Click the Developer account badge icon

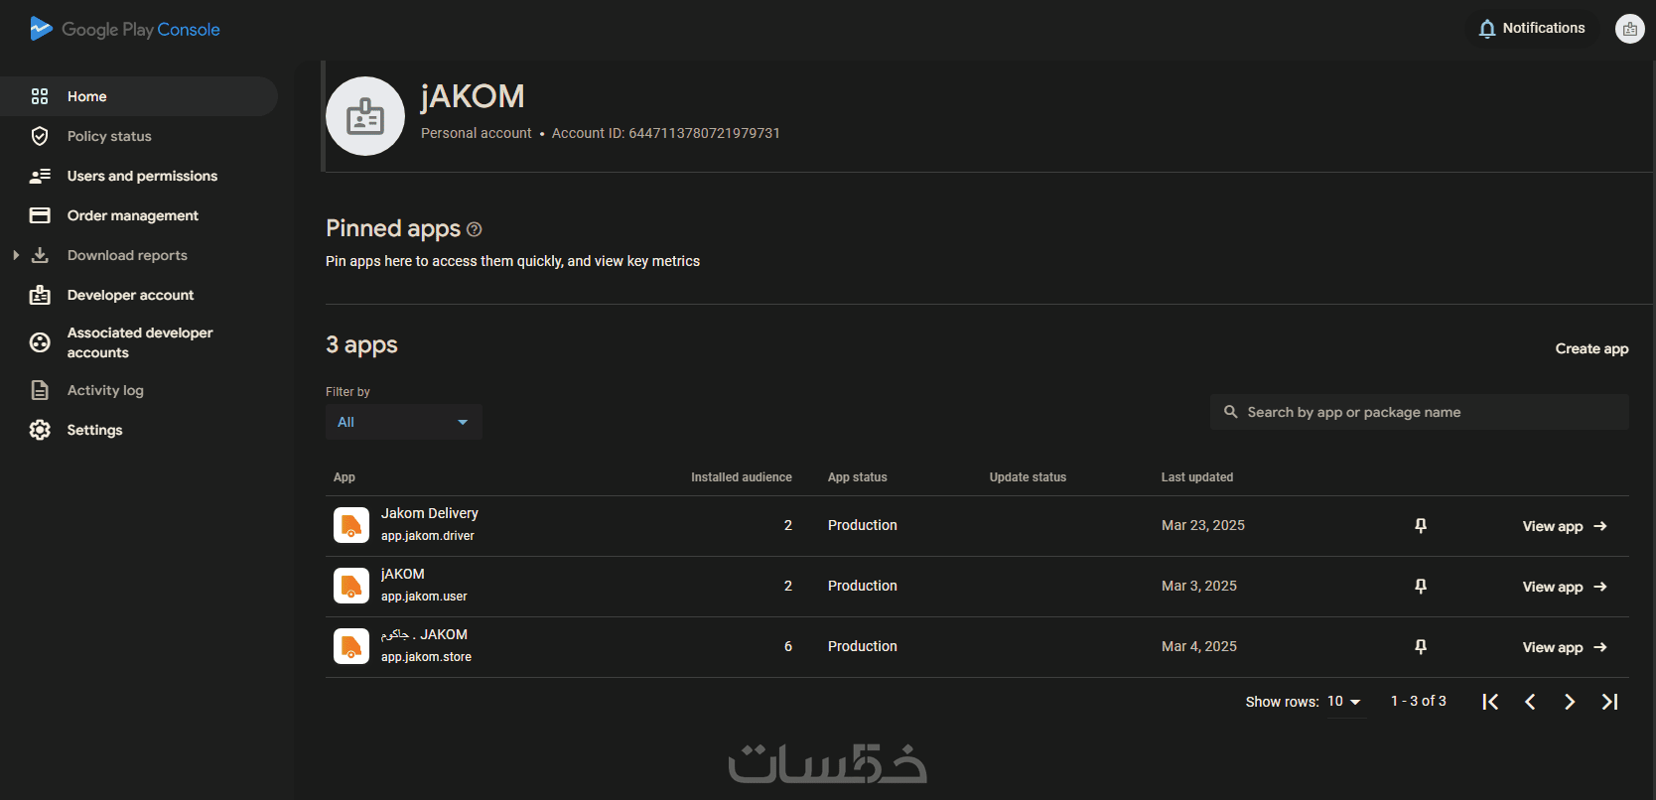(40, 295)
